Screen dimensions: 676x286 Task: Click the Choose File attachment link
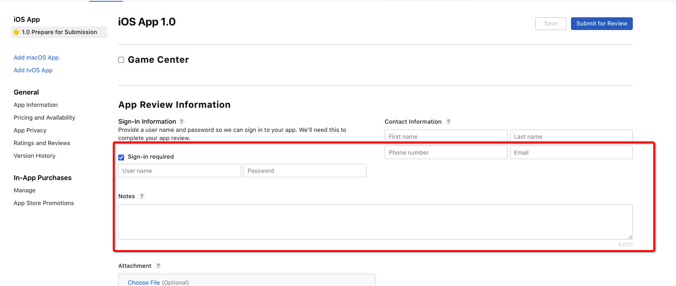point(144,282)
